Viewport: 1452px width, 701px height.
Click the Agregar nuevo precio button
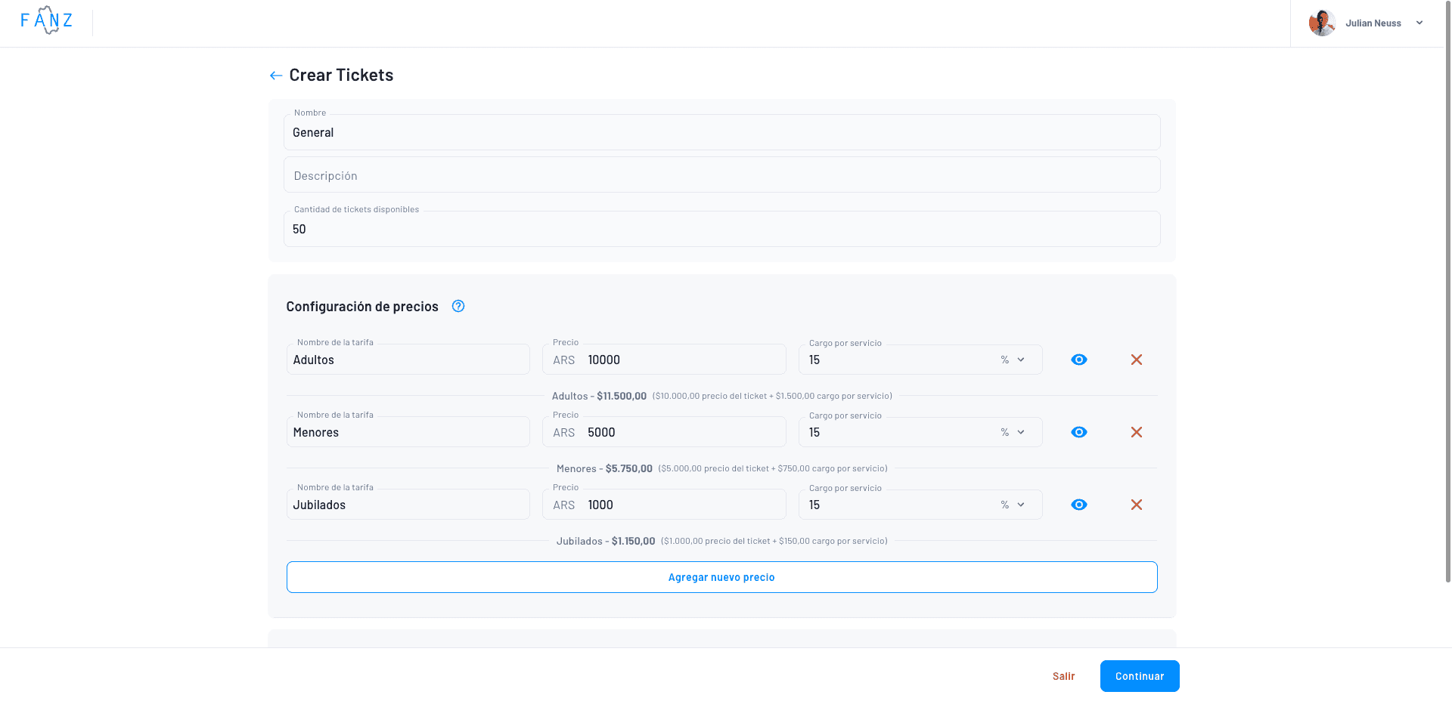pos(721,577)
